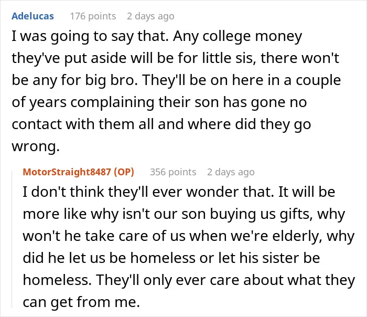Click the line starting 'homeless. They'll only ever care'
The width and height of the screenshot is (367, 317).
click(x=189, y=280)
